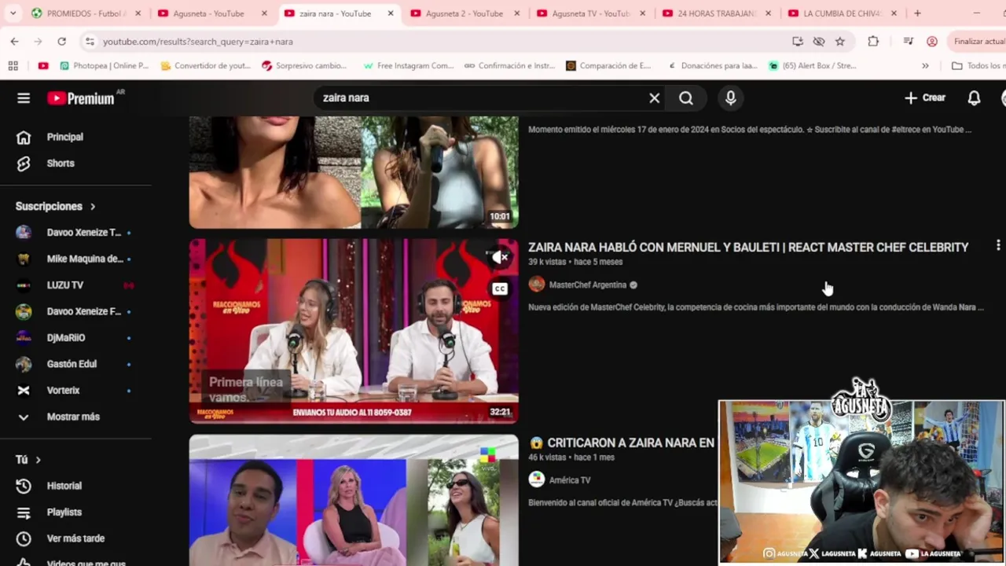Expand the Suscripciones section

[x=56, y=206]
